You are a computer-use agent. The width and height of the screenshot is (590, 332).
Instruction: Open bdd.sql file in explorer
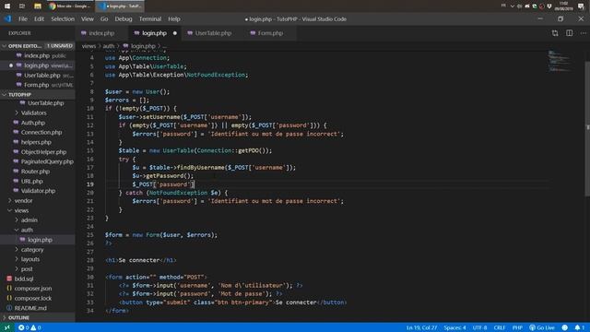[24, 279]
